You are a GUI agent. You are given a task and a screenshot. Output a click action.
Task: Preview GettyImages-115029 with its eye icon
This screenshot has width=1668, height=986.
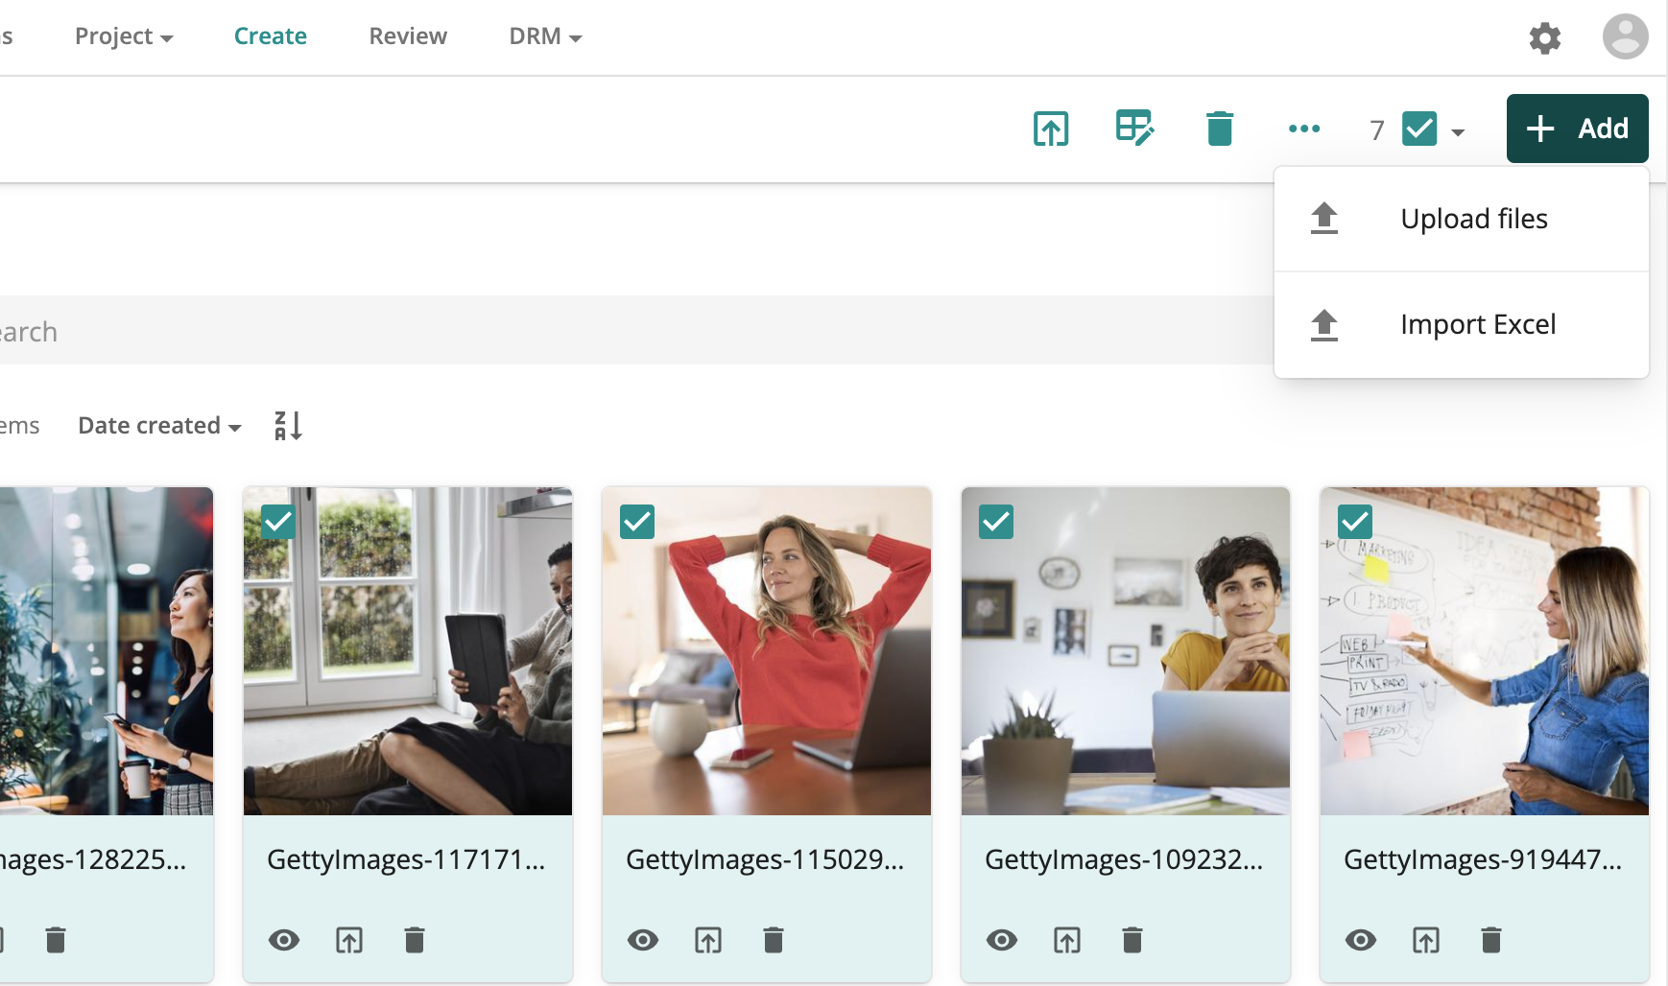click(x=643, y=940)
